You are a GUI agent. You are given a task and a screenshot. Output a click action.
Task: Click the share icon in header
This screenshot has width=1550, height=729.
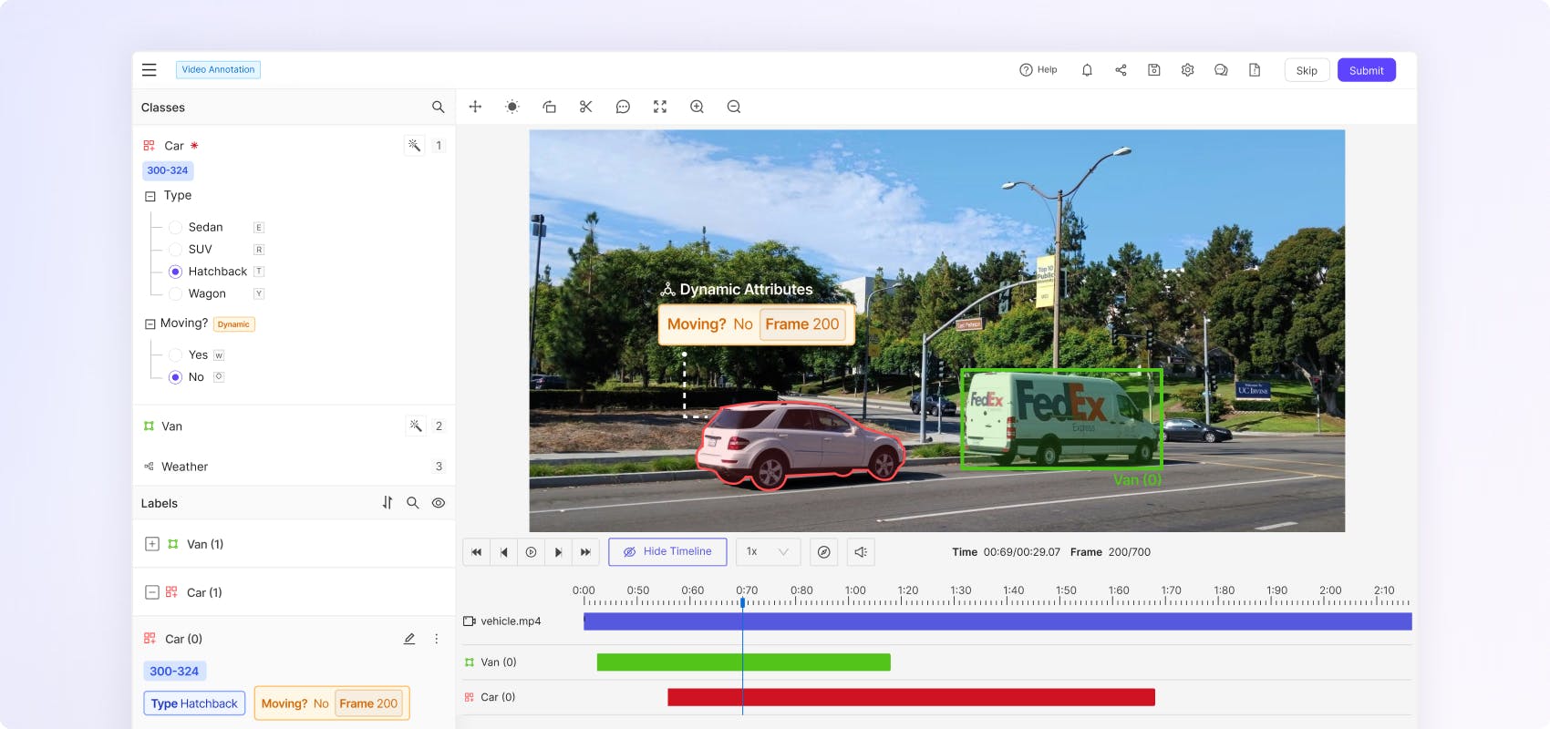point(1121,70)
